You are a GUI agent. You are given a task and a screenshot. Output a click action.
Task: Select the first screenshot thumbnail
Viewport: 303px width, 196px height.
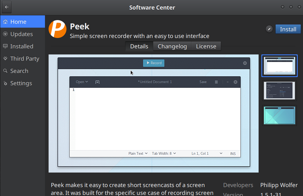280,66
